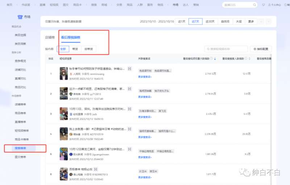Go to previous date range arrow

click(x=261, y=21)
